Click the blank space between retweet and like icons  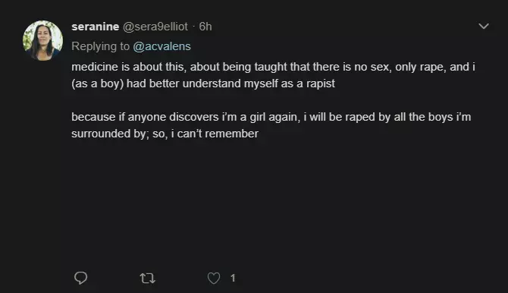click(181, 279)
